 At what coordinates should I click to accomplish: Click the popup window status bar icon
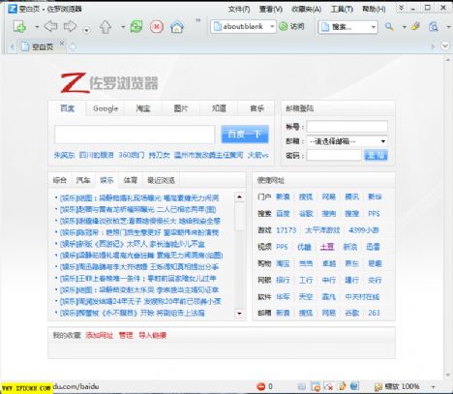coord(316,386)
